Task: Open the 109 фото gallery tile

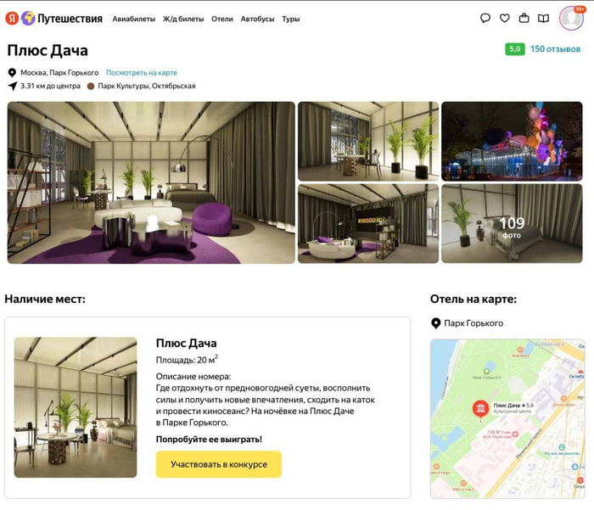Action: 512,223
